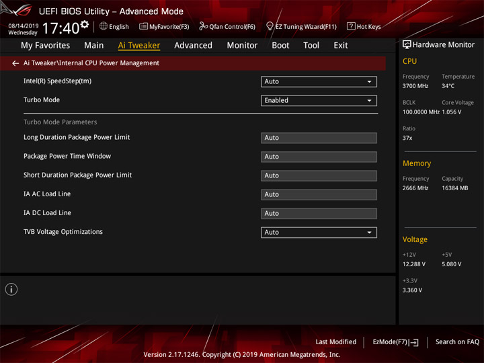Image resolution: width=484 pixels, height=363 pixels.
Task: Open the Tool tab
Action: tap(311, 46)
